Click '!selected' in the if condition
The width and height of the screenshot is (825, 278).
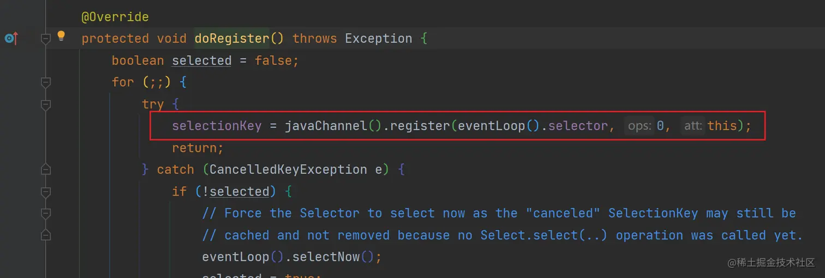point(236,191)
